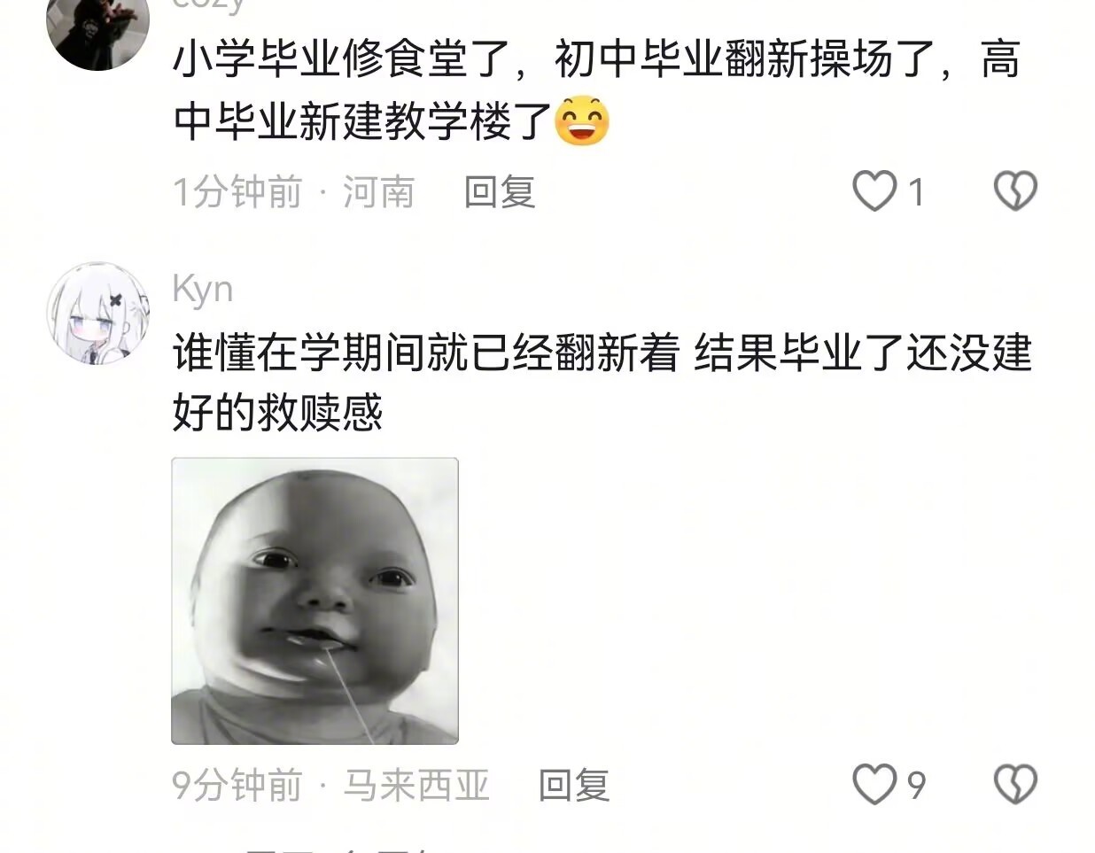Image resolution: width=1095 pixels, height=853 pixels.
Task: Tap the 马来西亚 location label
Action: (415, 785)
